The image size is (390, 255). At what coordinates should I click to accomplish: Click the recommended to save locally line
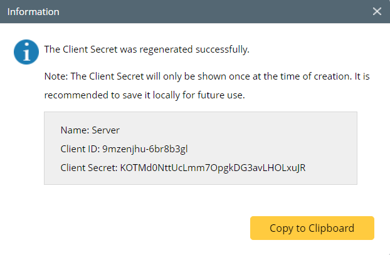pyautogui.click(x=144, y=95)
